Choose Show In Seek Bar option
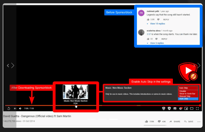Viewport: 205px width, 132px height. [188, 94]
